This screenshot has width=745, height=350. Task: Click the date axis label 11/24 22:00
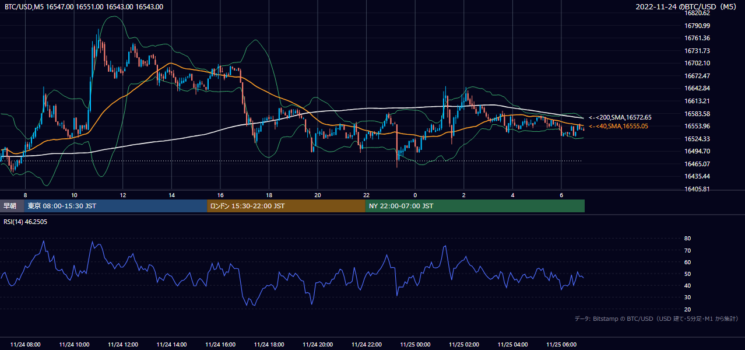(367, 344)
